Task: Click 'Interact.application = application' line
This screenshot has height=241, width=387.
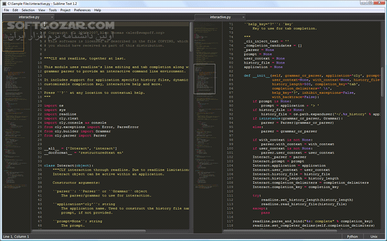Action: (289, 165)
